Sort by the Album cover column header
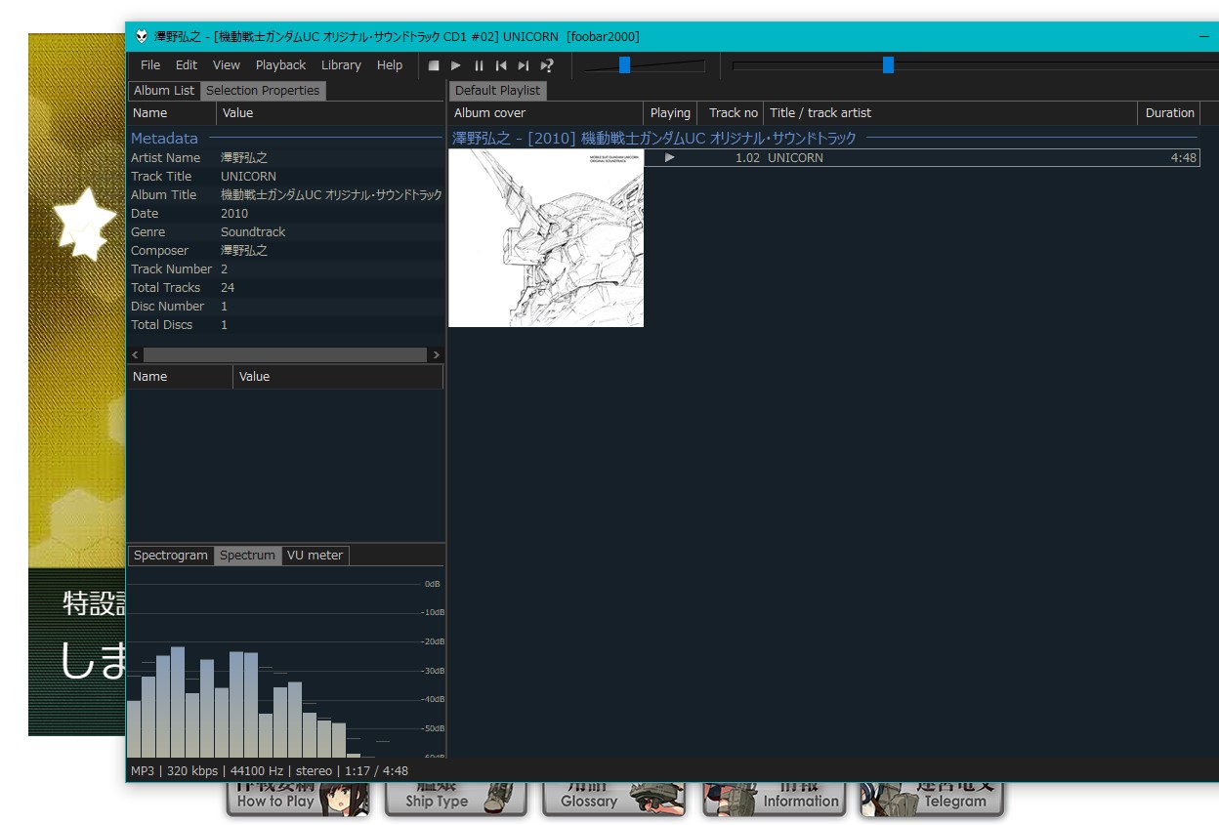 545,113
